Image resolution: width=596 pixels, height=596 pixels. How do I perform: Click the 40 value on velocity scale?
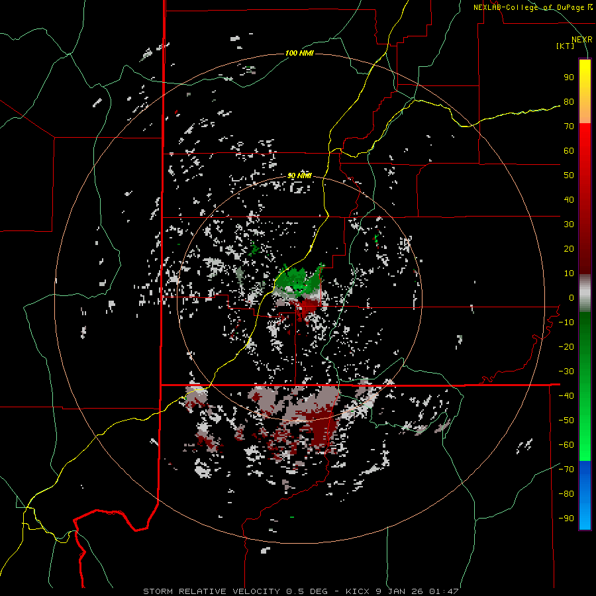point(569,200)
